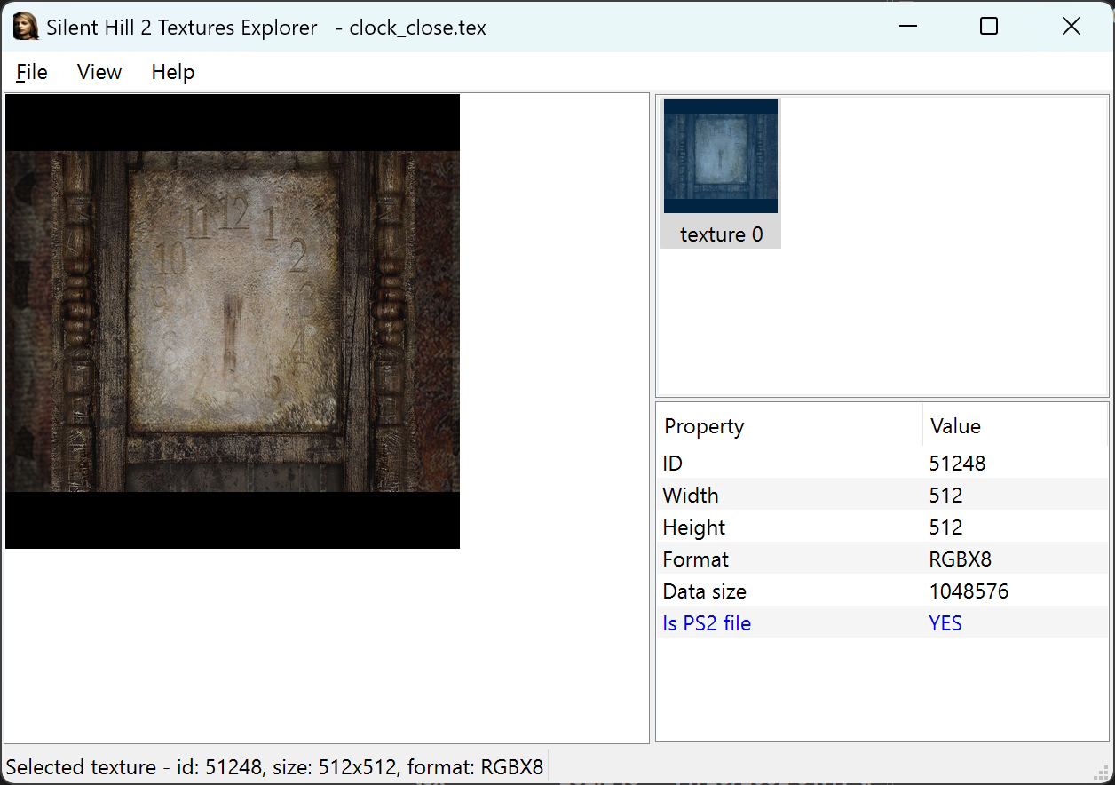Select the Data size property label
Viewport: 1115px width, 785px height.
(x=705, y=591)
